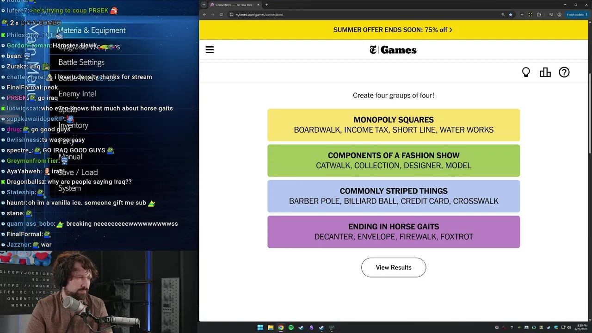
Task: Click the green Components of a Fashion Show group
Action: (x=394, y=160)
